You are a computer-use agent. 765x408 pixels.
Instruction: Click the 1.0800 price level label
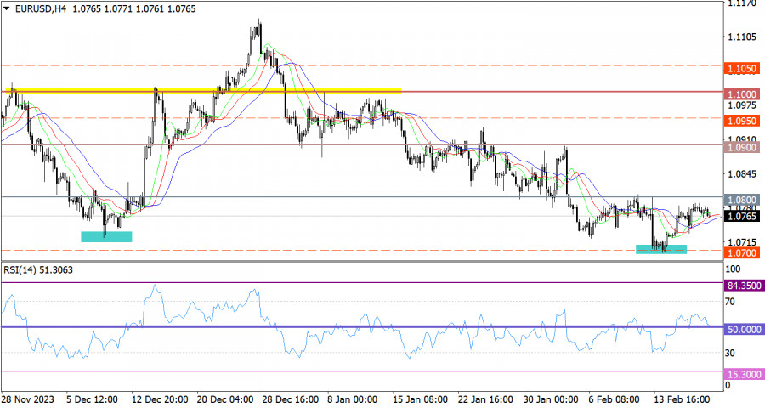[x=742, y=200]
